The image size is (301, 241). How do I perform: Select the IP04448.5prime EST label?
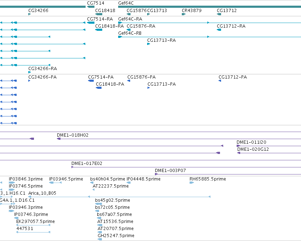tap(144, 179)
